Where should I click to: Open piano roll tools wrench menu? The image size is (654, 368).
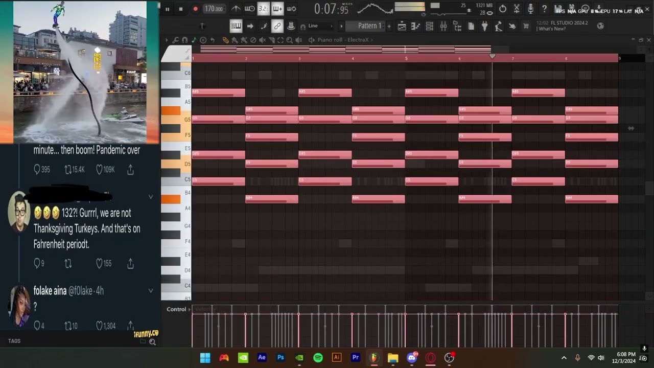pos(175,40)
